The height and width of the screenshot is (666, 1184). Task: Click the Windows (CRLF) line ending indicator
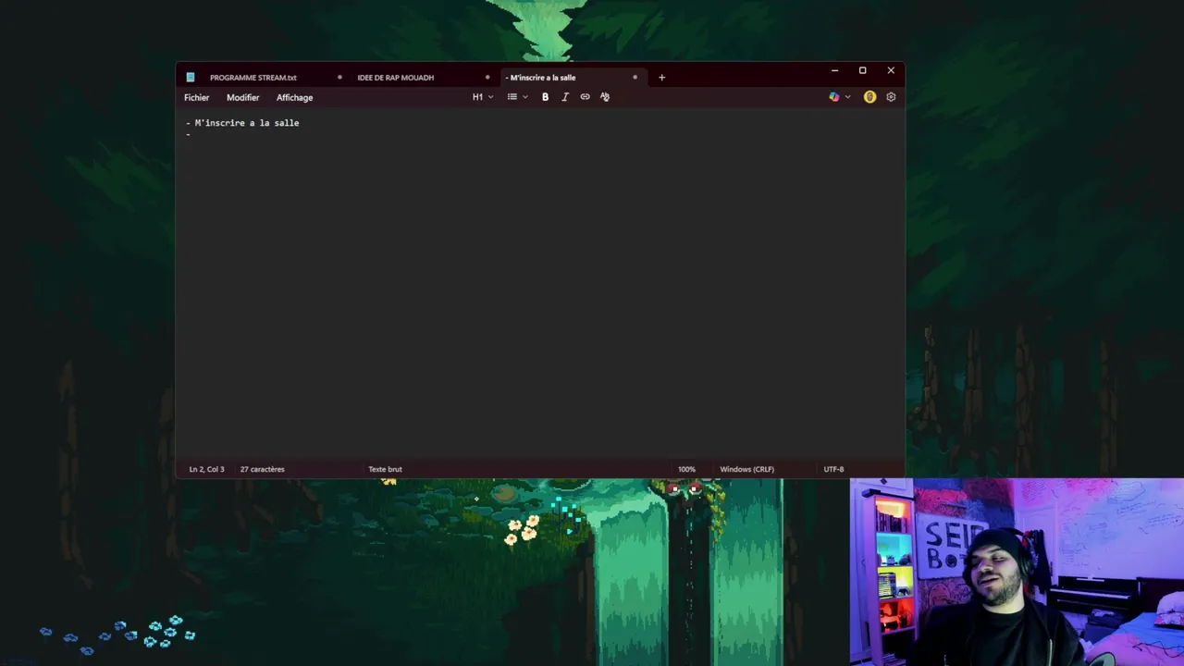[x=746, y=469]
